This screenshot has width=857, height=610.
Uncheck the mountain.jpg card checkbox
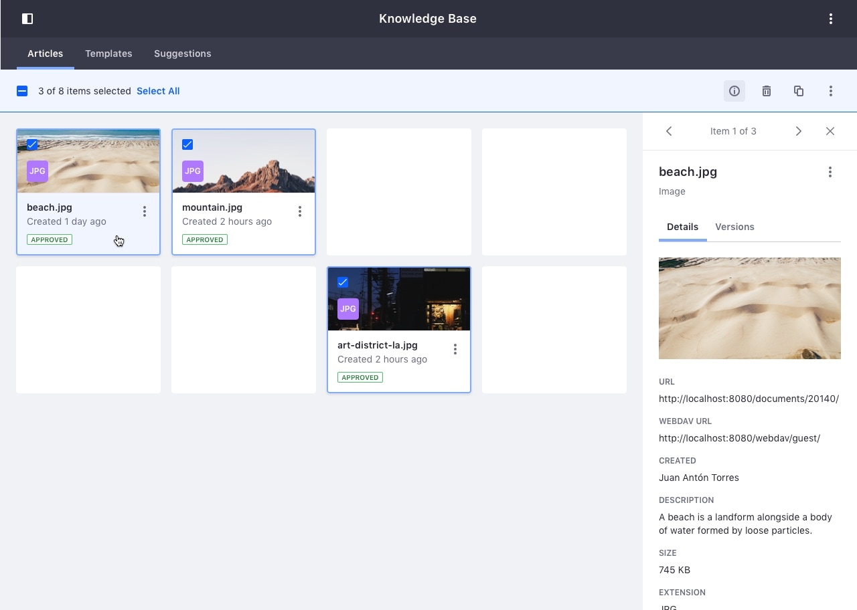187,144
